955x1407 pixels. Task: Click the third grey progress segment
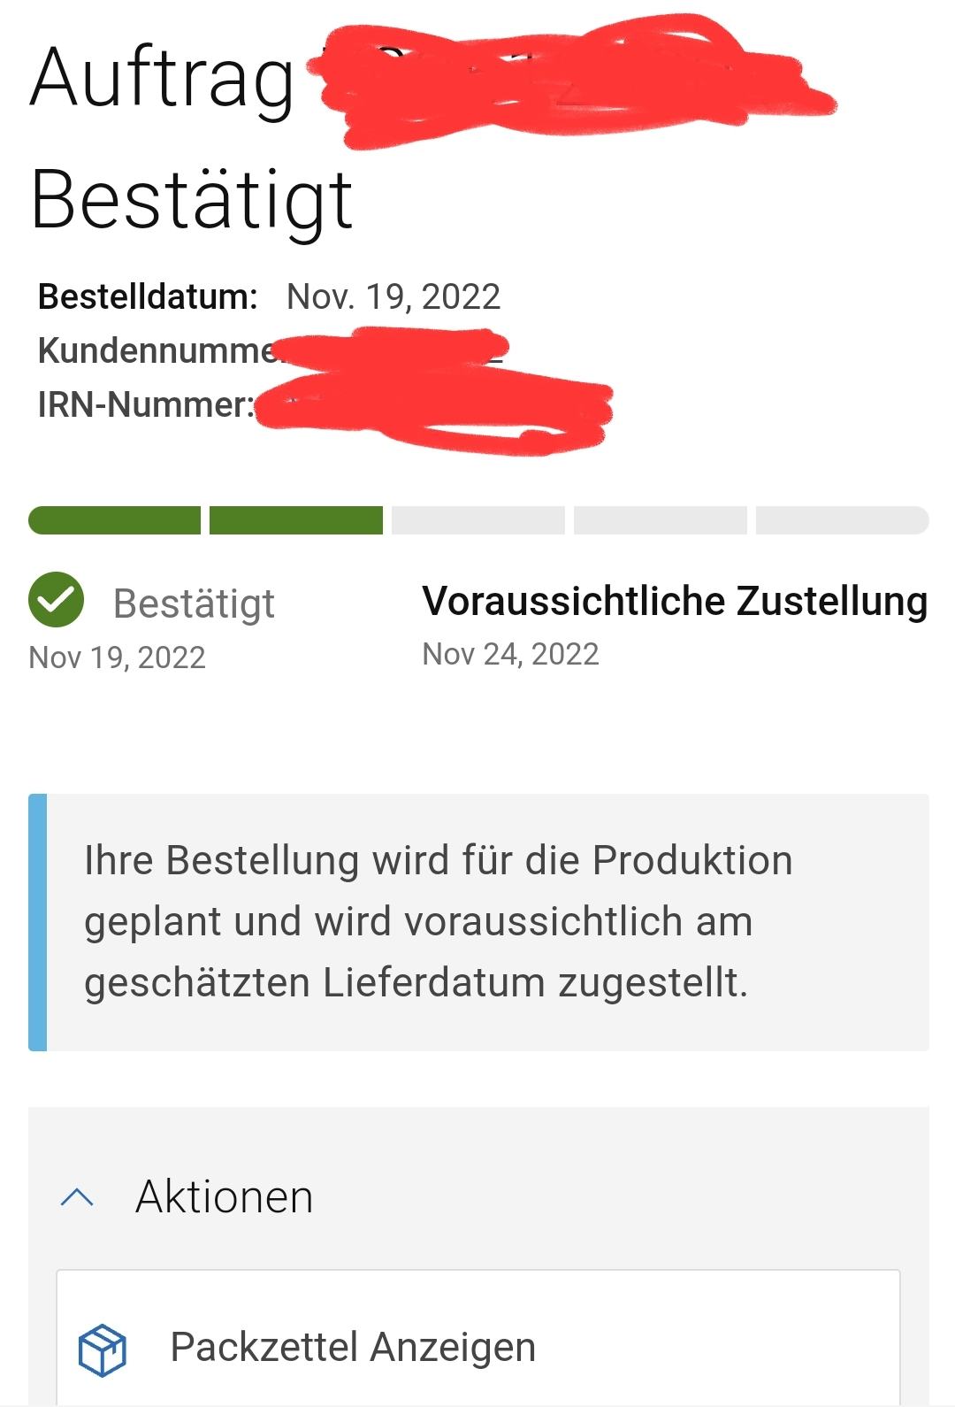477,520
